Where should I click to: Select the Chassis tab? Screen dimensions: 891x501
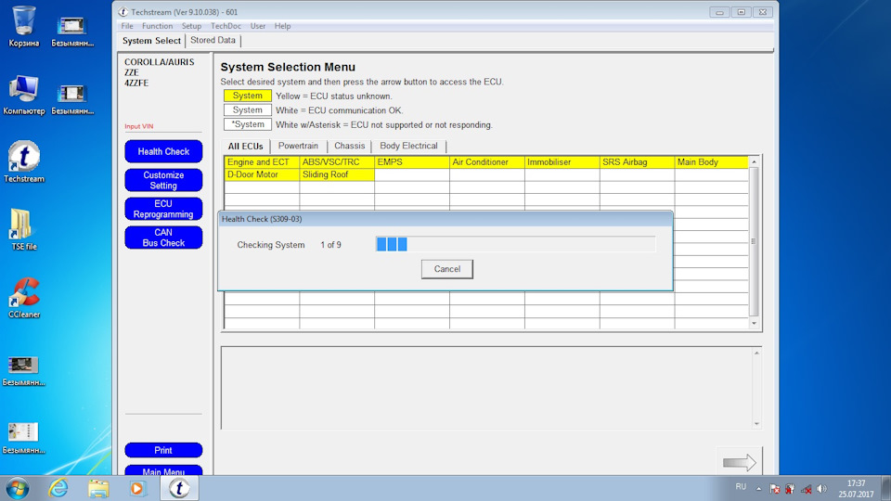(350, 146)
